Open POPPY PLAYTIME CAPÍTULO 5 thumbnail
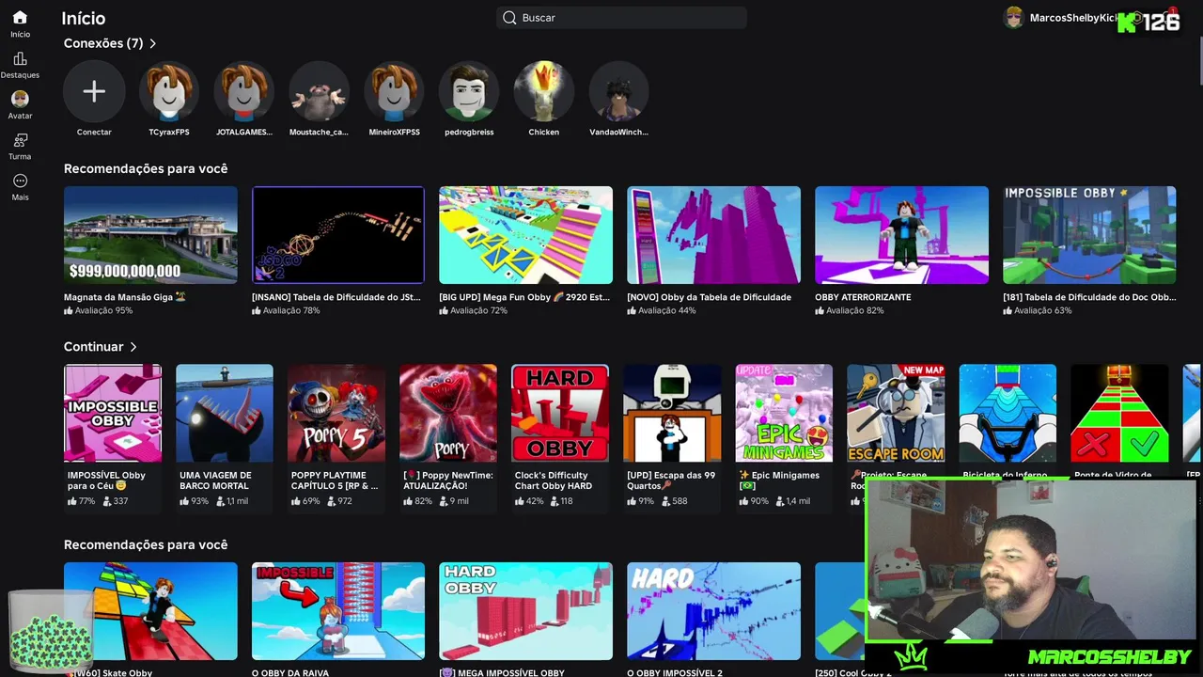This screenshot has width=1203, height=677. pos(336,414)
